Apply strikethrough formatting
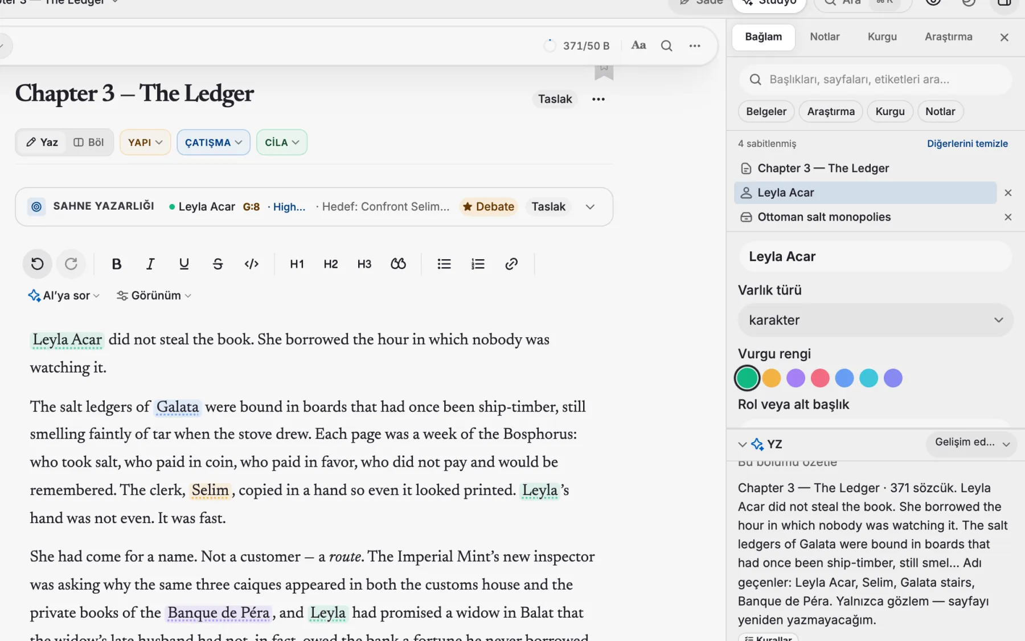1025x641 pixels. coord(218,264)
